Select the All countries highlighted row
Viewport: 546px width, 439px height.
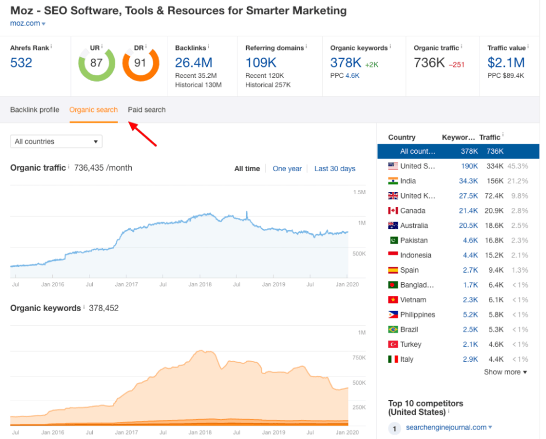coord(458,151)
